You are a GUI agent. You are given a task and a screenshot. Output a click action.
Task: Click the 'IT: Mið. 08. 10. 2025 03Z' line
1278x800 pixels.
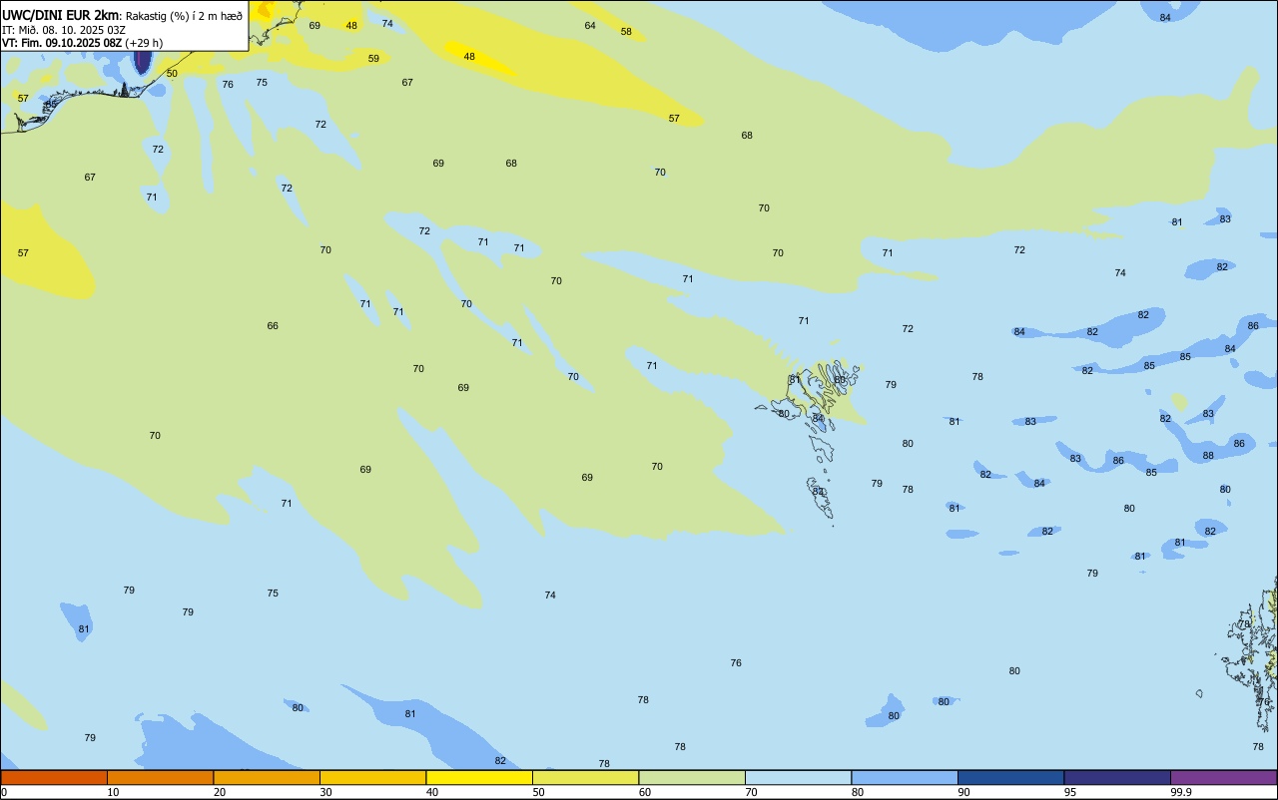[x=64, y=30]
